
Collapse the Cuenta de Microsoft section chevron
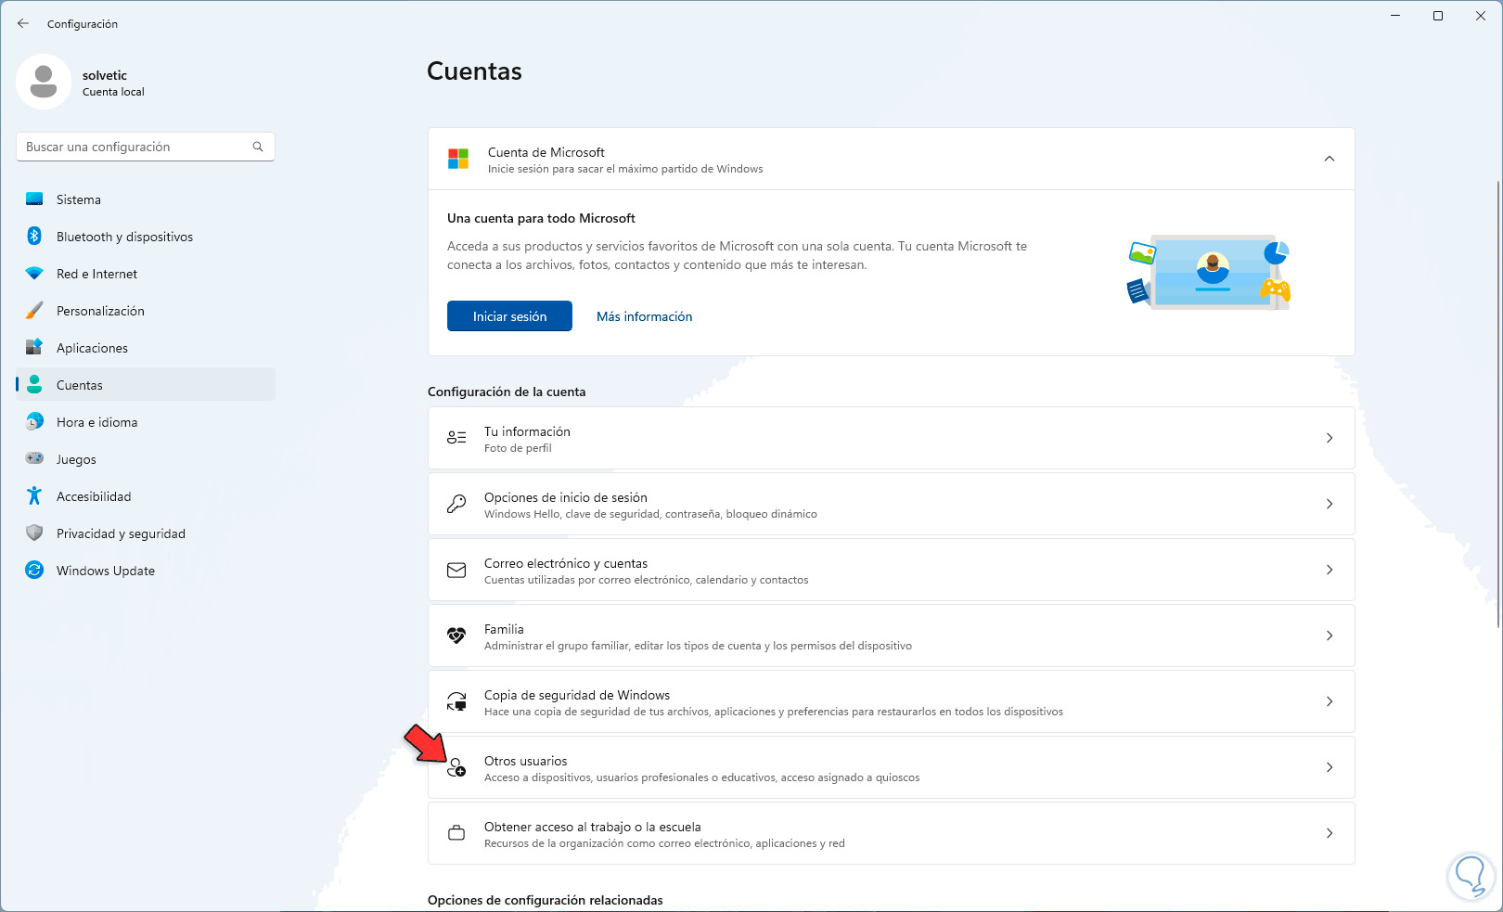click(1330, 159)
